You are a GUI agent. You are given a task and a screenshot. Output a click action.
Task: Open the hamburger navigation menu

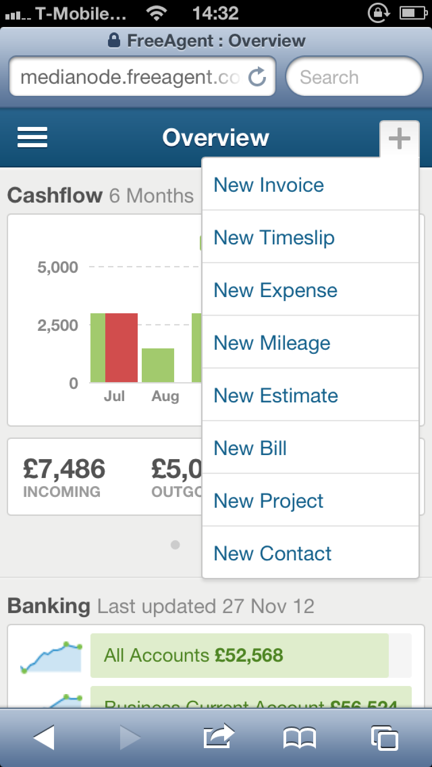click(x=32, y=137)
